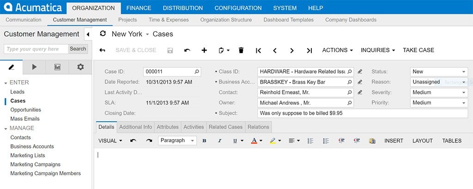Open Opportunities in the sidebar

(26, 110)
